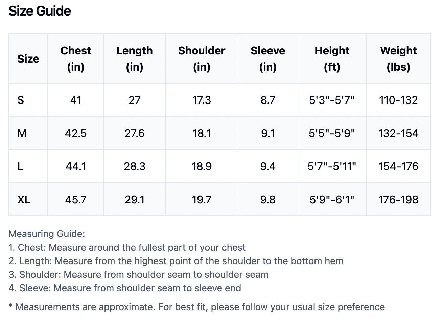Screen dimensions: 443x320
Task: Select the weight range 132-154 cell
Action: coord(398,133)
